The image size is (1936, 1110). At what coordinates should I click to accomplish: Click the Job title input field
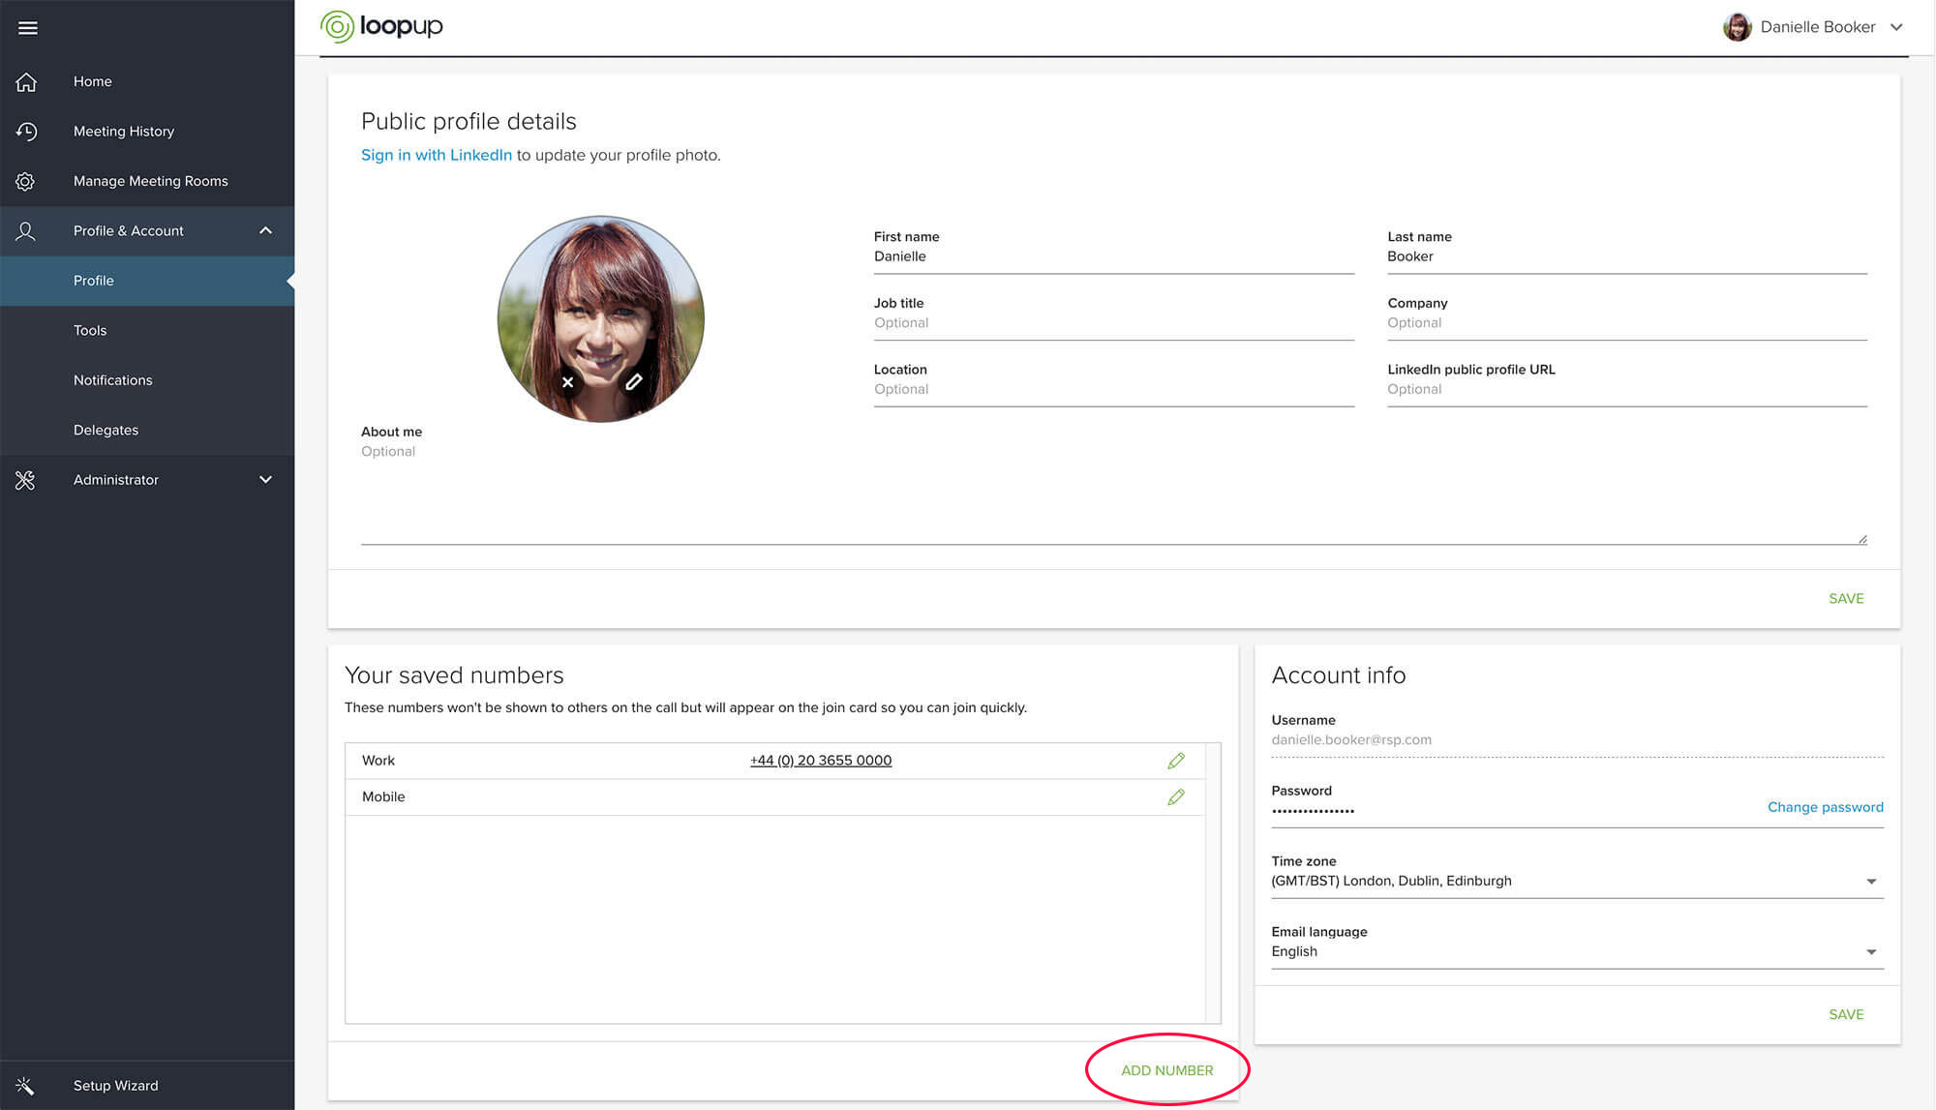coord(1113,323)
